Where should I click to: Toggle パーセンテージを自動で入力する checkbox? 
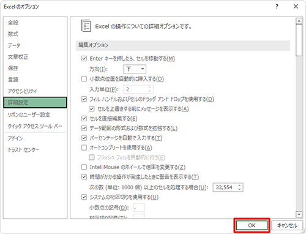click(84, 138)
